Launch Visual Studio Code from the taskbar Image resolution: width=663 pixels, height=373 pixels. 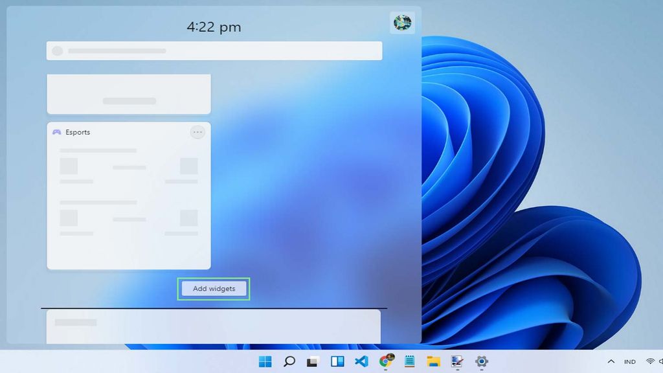coord(361,361)
